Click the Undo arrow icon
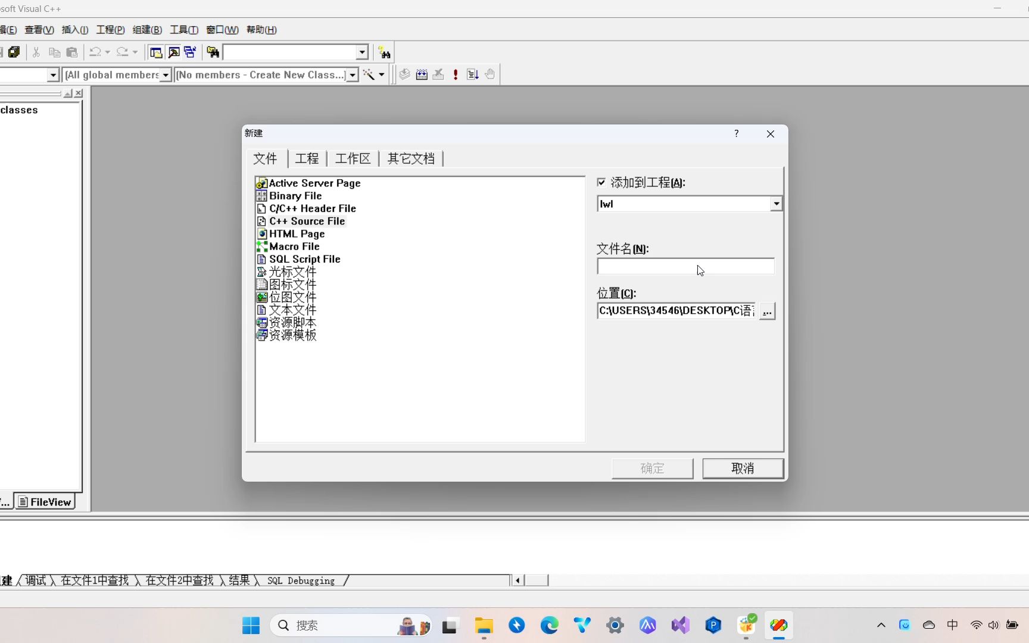Screen dimensions: 1029x643 pos(95,52)
